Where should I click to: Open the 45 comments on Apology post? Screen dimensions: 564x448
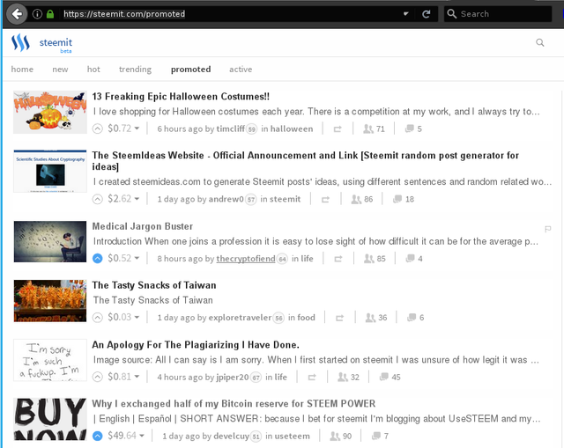click(390, 377)
